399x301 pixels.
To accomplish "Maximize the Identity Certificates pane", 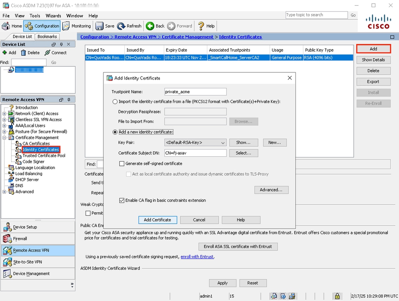I will (392, 37).
